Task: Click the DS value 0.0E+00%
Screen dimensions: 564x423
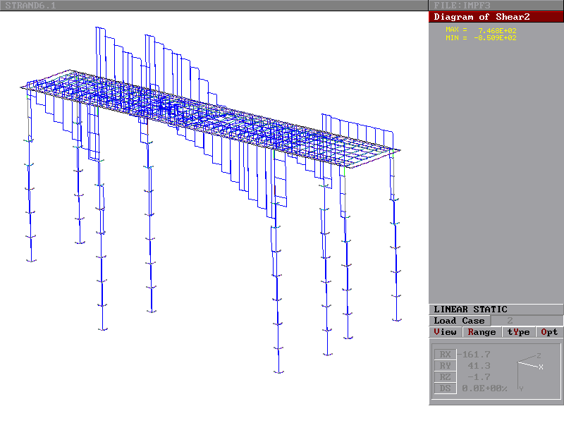Action: (x=484, y=388)
